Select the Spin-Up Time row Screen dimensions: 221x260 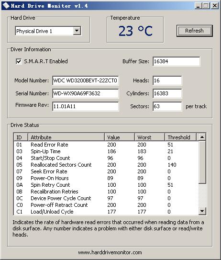106,151
